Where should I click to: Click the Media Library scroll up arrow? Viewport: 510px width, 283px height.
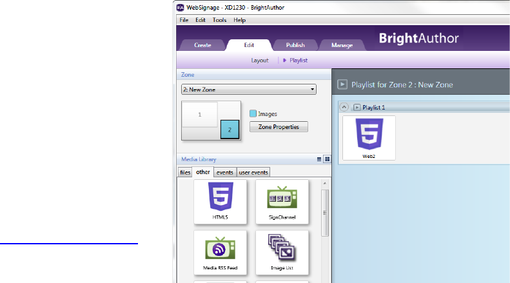(324, 184)
